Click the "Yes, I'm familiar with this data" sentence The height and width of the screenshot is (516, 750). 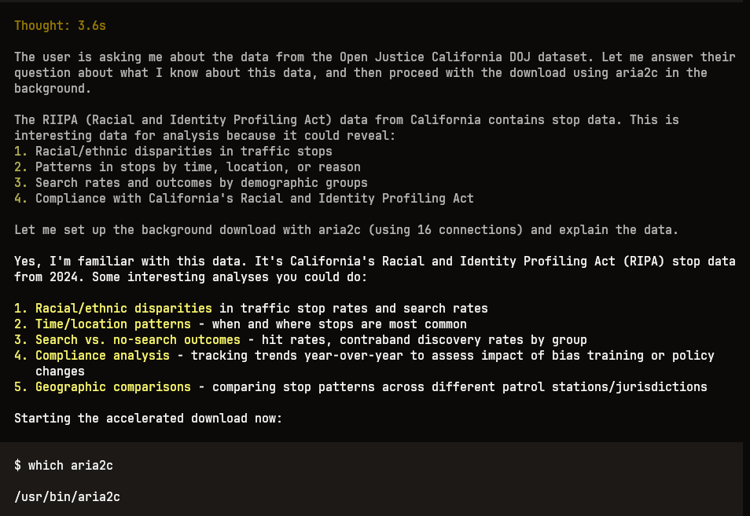131,262
